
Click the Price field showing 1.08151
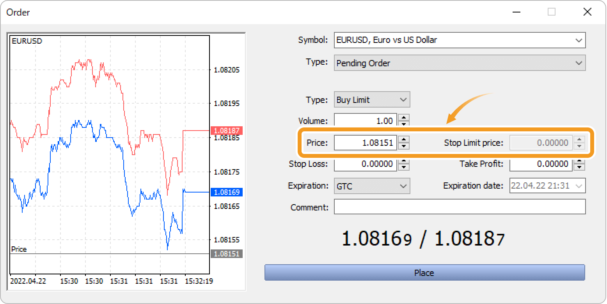pos(366,143)
